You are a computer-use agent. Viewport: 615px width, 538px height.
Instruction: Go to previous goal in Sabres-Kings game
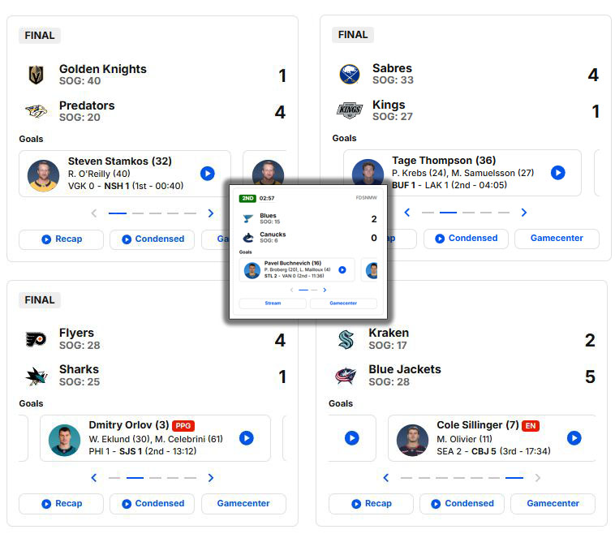pos(407,213)
